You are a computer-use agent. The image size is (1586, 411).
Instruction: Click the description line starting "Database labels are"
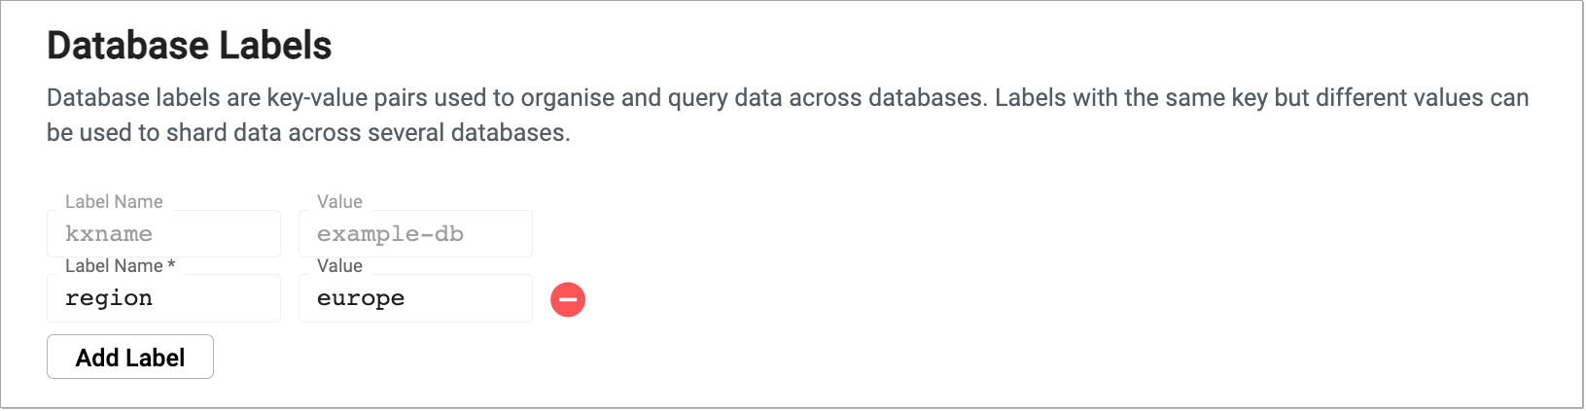788,98
